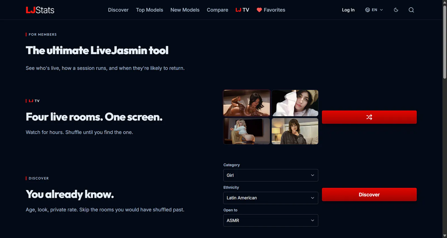
Task: Expand the EN language selector
Action: tap(374, 10)
